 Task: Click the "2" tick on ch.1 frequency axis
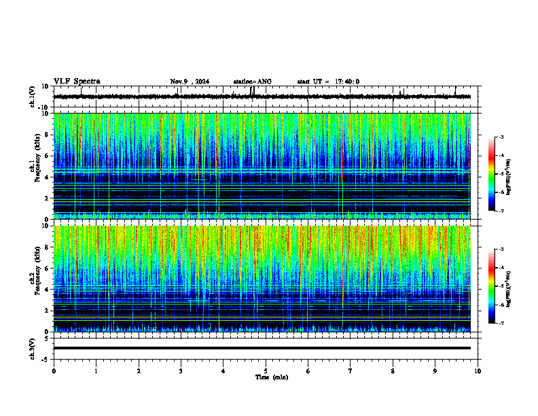point(48,198)
